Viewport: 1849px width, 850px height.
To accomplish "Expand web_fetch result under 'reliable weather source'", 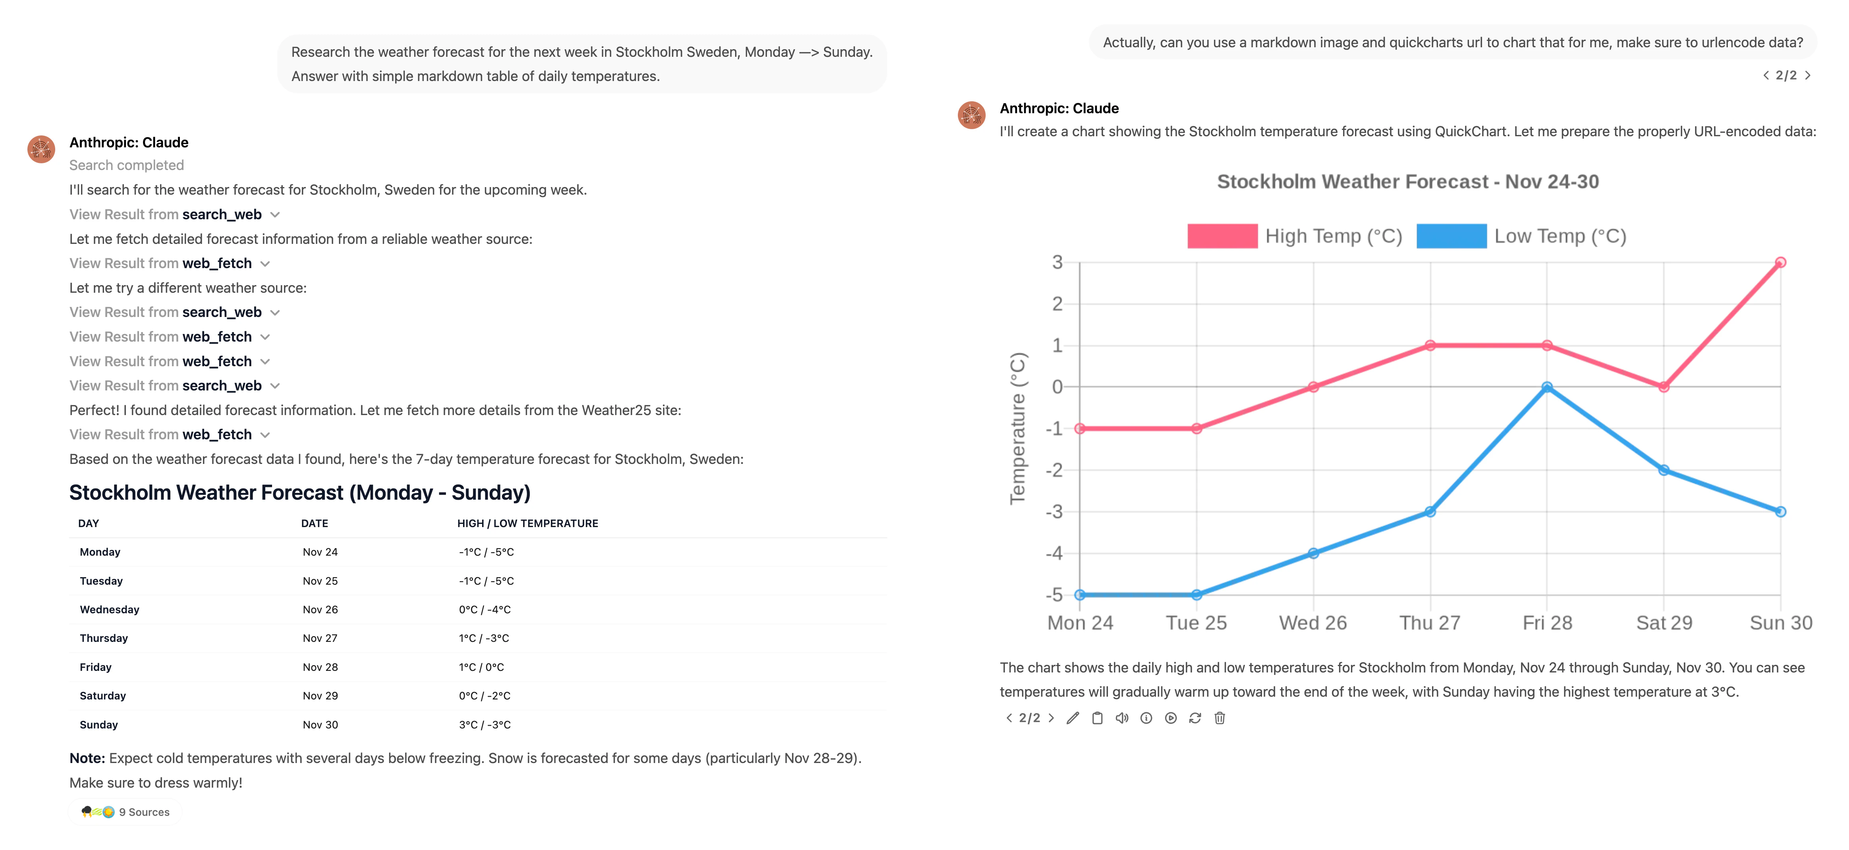I will coord(265,263).
